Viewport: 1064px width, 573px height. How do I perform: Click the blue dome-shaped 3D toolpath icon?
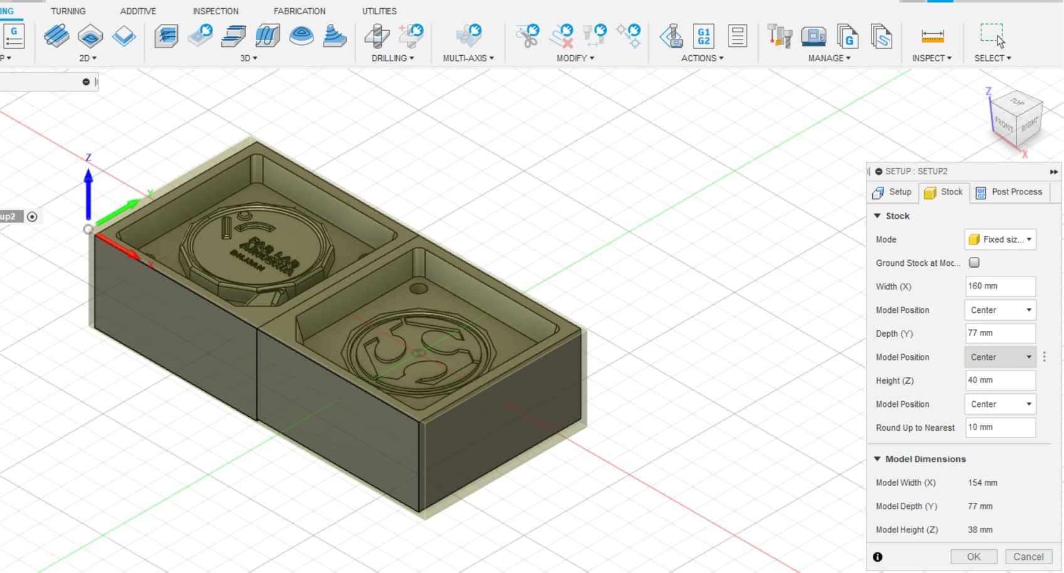(302, 36)
